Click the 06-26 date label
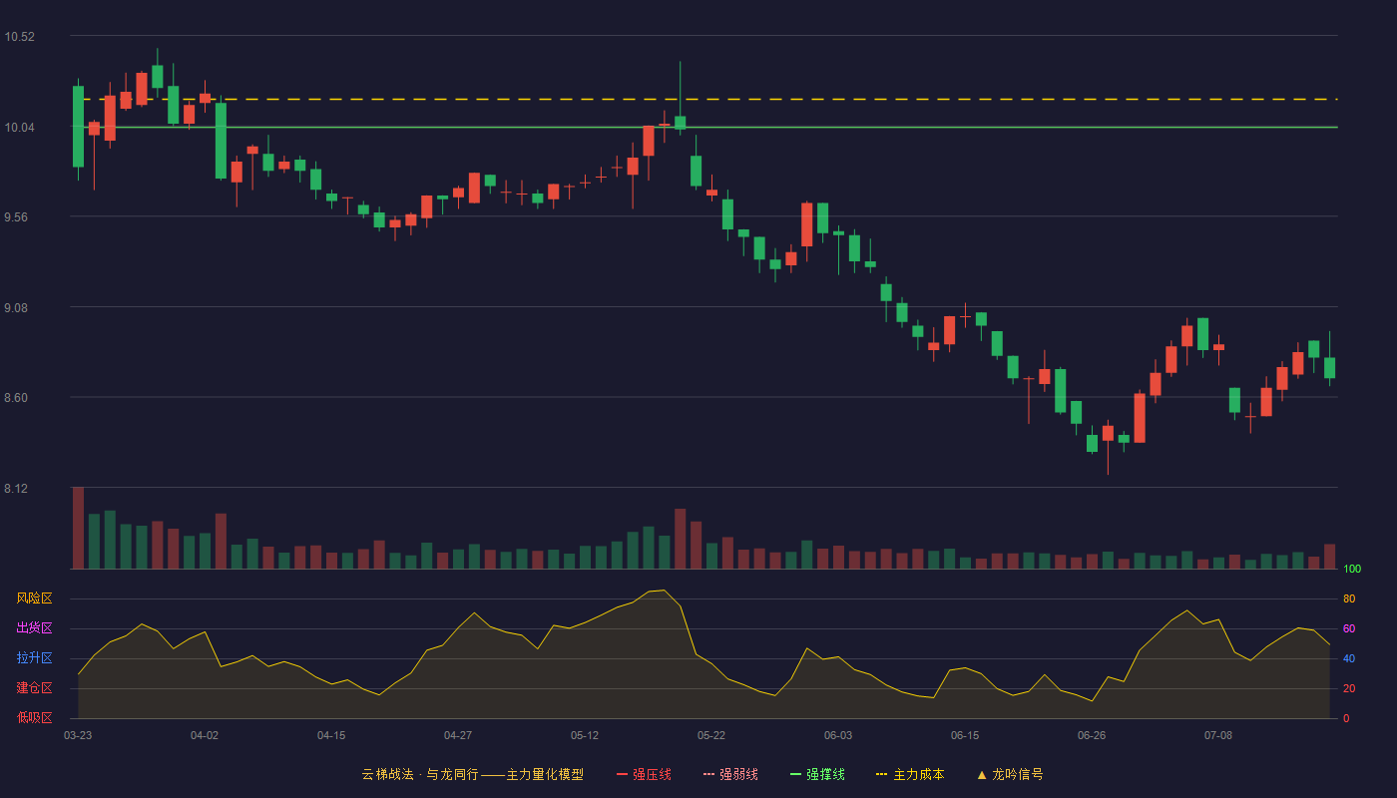Screen dimensions: 1397x798 tap(1092, 735)
